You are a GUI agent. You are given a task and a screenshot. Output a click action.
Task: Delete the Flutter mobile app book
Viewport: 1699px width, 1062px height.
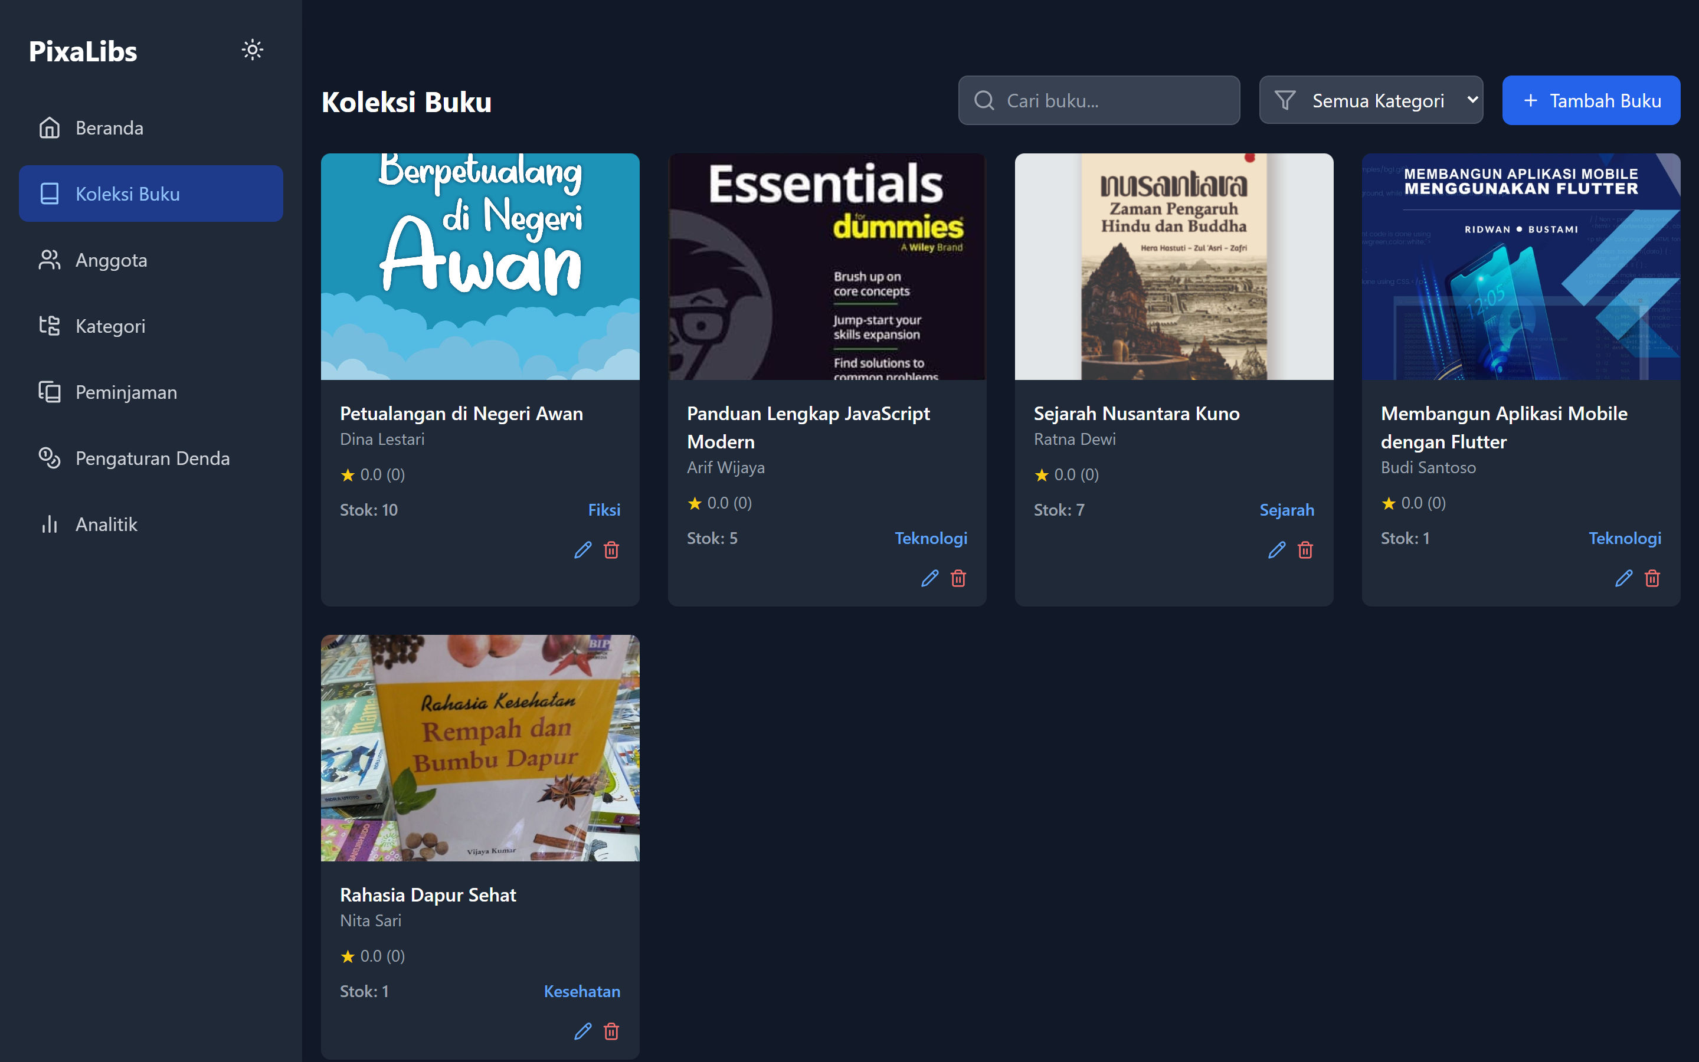coord(1652,578)
